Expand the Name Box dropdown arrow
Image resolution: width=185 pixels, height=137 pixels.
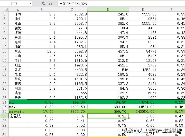coord(30,4)
